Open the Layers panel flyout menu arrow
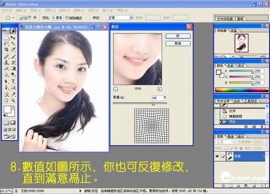 point(267,136)
